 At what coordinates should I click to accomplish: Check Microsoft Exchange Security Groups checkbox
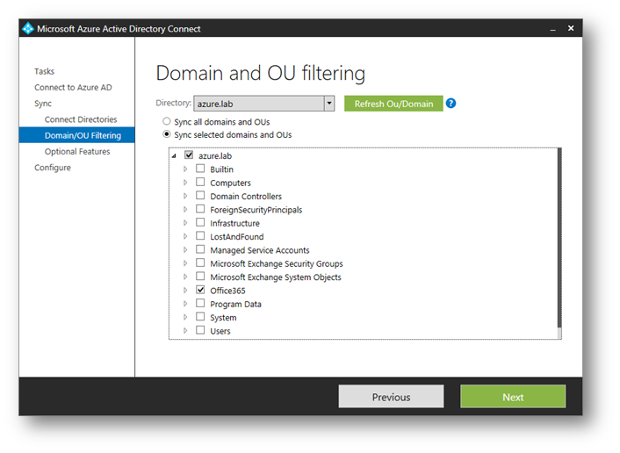tap(200, 262)
